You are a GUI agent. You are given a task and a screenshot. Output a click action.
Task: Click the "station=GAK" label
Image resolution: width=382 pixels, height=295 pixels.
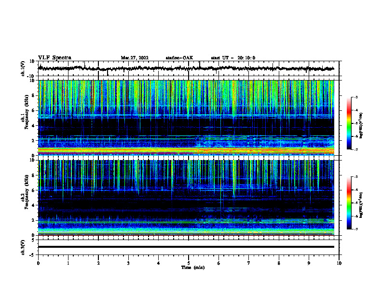[x=179, y=58]
